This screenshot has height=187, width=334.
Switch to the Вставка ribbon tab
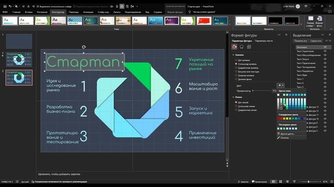click(29, 12)
